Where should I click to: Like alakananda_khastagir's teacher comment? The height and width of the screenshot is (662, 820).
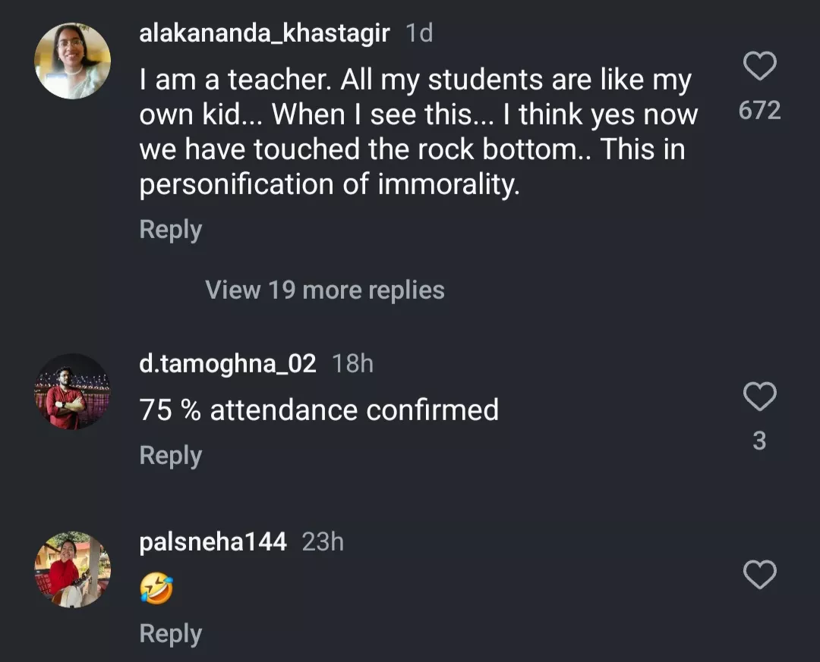point(758,67)
